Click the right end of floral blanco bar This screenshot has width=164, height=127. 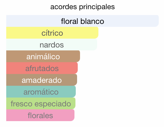pos(156,21)
